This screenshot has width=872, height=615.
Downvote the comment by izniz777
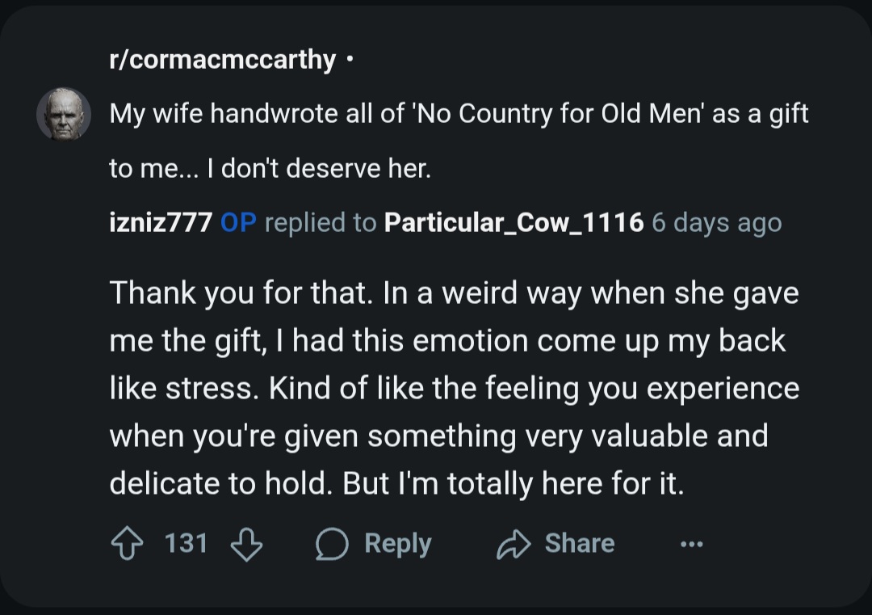click(x=246, y=544)
